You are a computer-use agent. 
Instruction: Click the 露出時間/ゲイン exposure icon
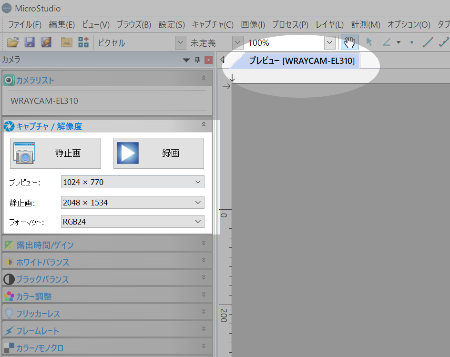(9, 245)
